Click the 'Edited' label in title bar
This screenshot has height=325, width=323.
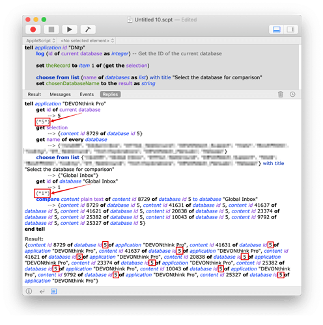point(189,19)
